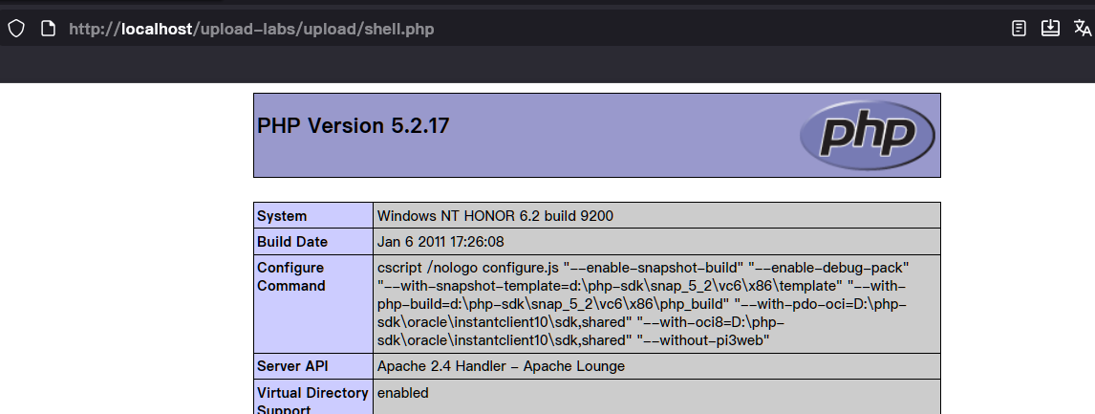Select Apache 2.4 Handler – Apache Lounge value

coord(501,366)
